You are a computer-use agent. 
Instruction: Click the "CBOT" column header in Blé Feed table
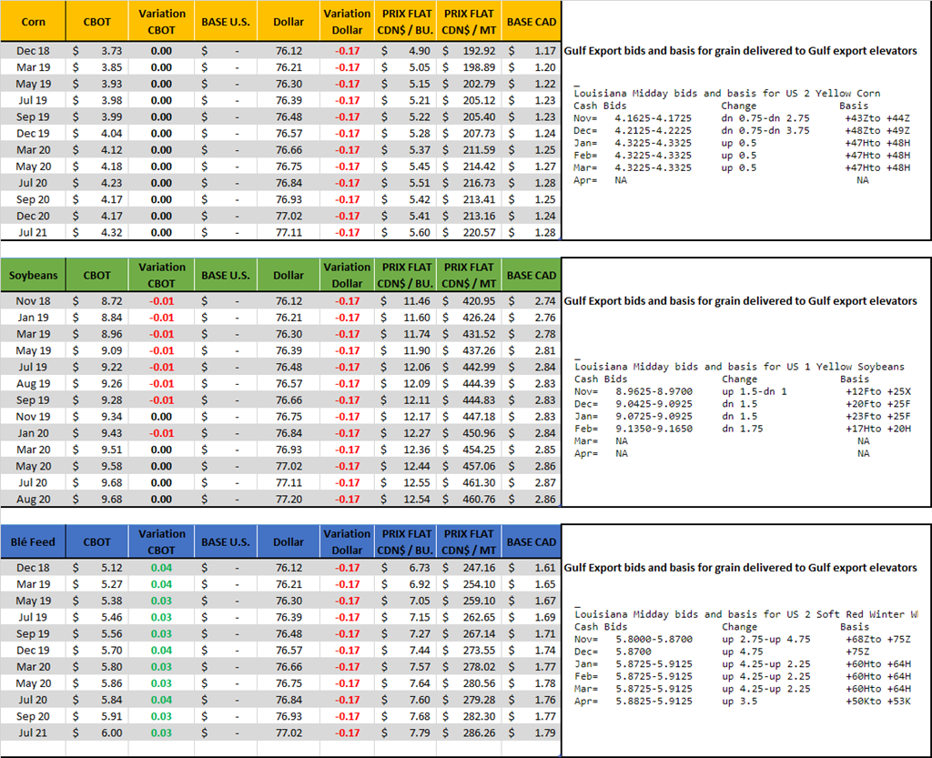point(97,541)
